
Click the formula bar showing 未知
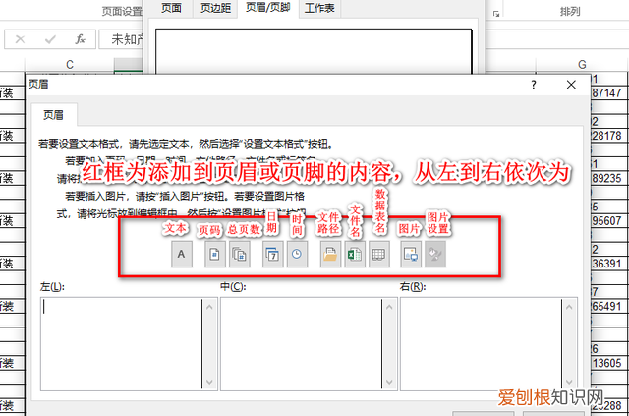coord(121,39)
